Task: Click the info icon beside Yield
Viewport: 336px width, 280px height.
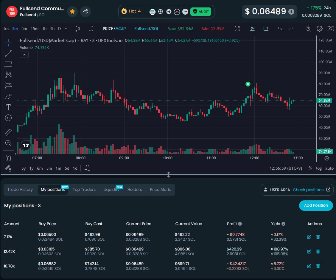Action: [x=283, y=224]
